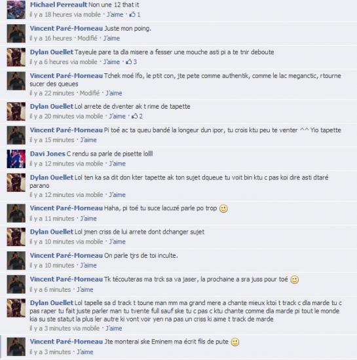Click the thumbs-up icon showing 2 likes
Image resolution: width=357 pixels, height=360 pixels.
[x=134, y=116]
